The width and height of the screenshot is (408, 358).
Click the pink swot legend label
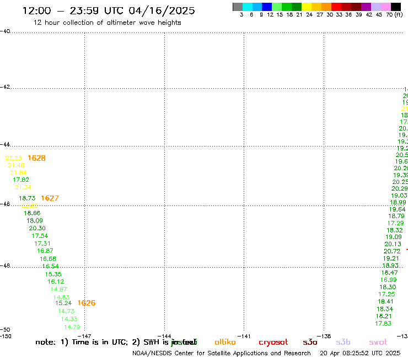click(x=378, y=342)
